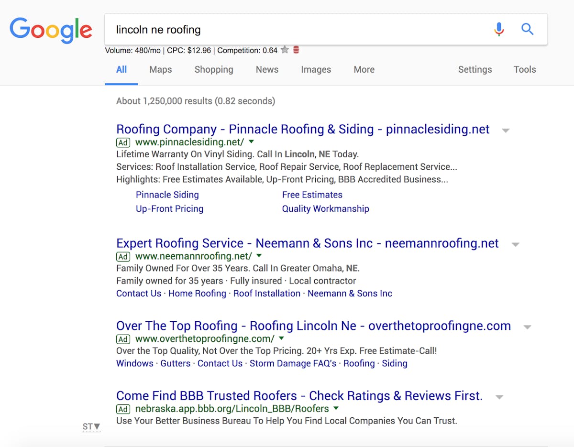Expand gray arrow right of Pinnacle Roofing title
This screenshot has width=574, height=447.
pos(506,131)
